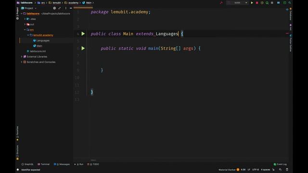Toggle the read-only lock icon in status bar
This screenshot has width=308, height=173.
tap(273, 170)
